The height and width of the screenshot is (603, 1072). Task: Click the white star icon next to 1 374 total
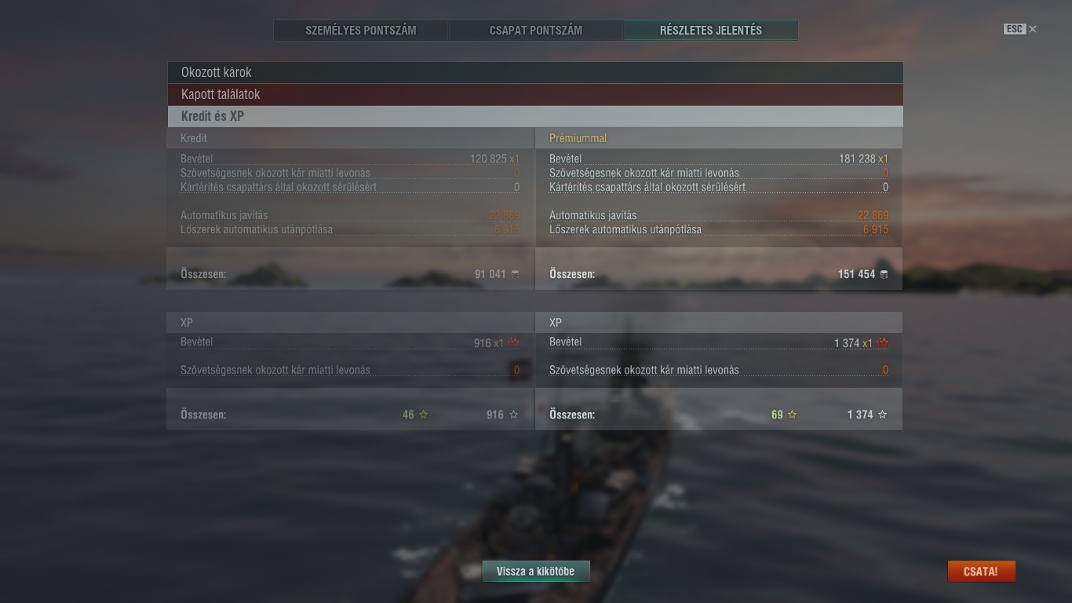coord(882,415)
